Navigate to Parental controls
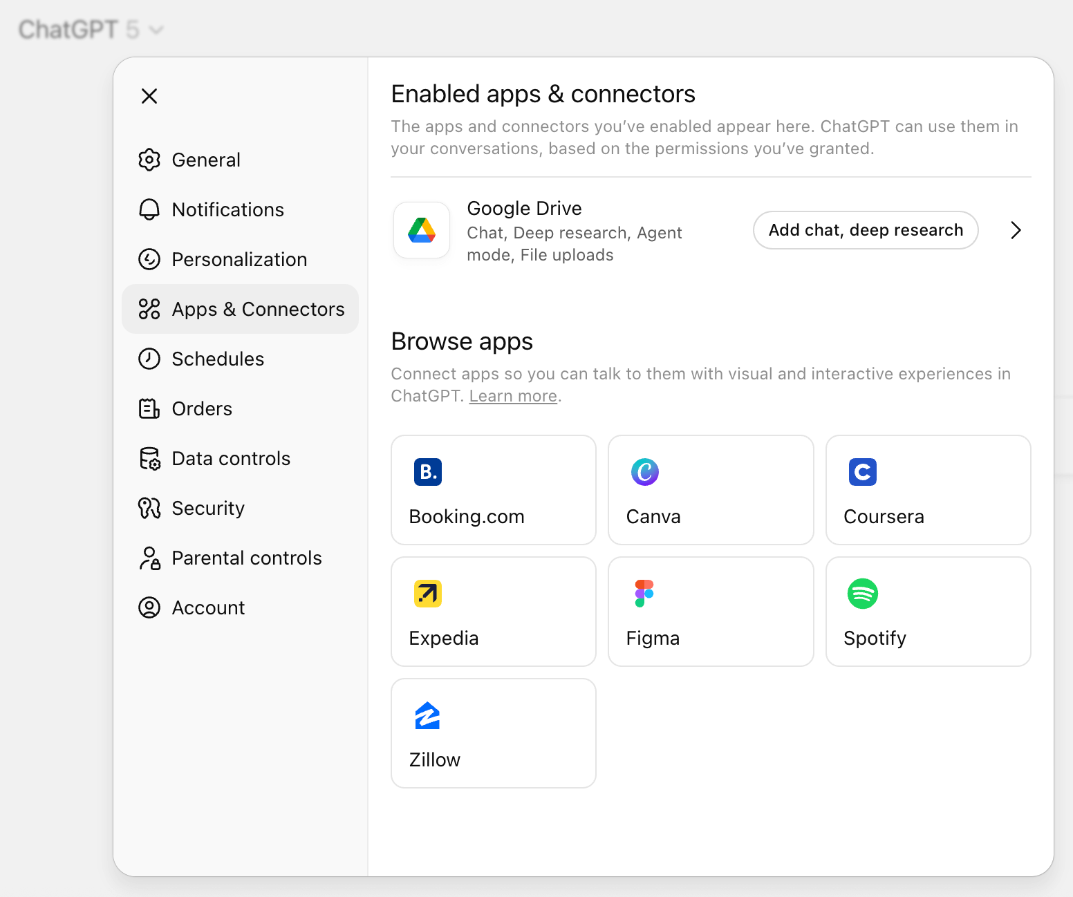The image size is (1073, 897). pyautogui.click(x=246, y=558)
